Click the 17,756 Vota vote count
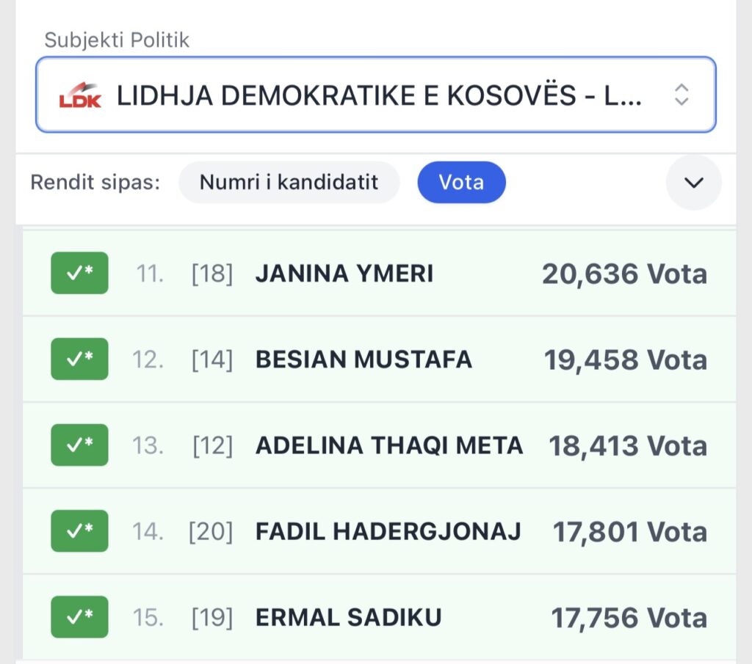The image size is (752, 664). (629, 617)
